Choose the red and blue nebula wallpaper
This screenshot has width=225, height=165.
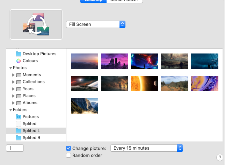click(x=145, y=61)
